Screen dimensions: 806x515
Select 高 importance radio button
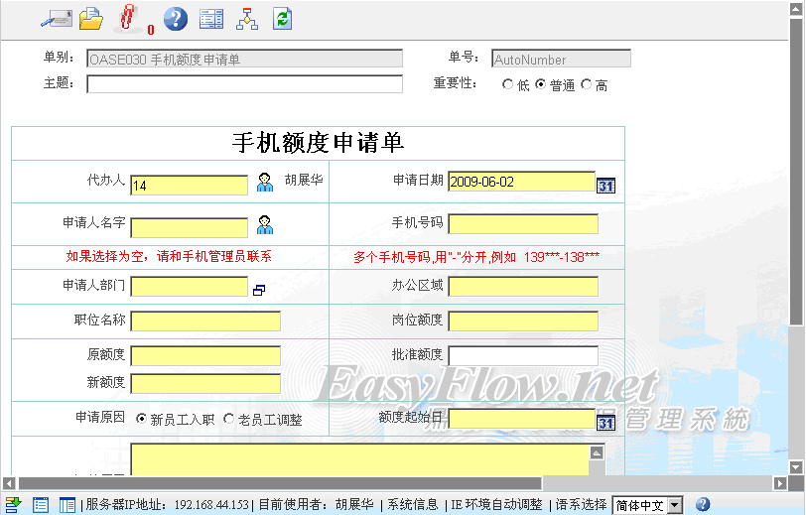(x=586, y=85)
